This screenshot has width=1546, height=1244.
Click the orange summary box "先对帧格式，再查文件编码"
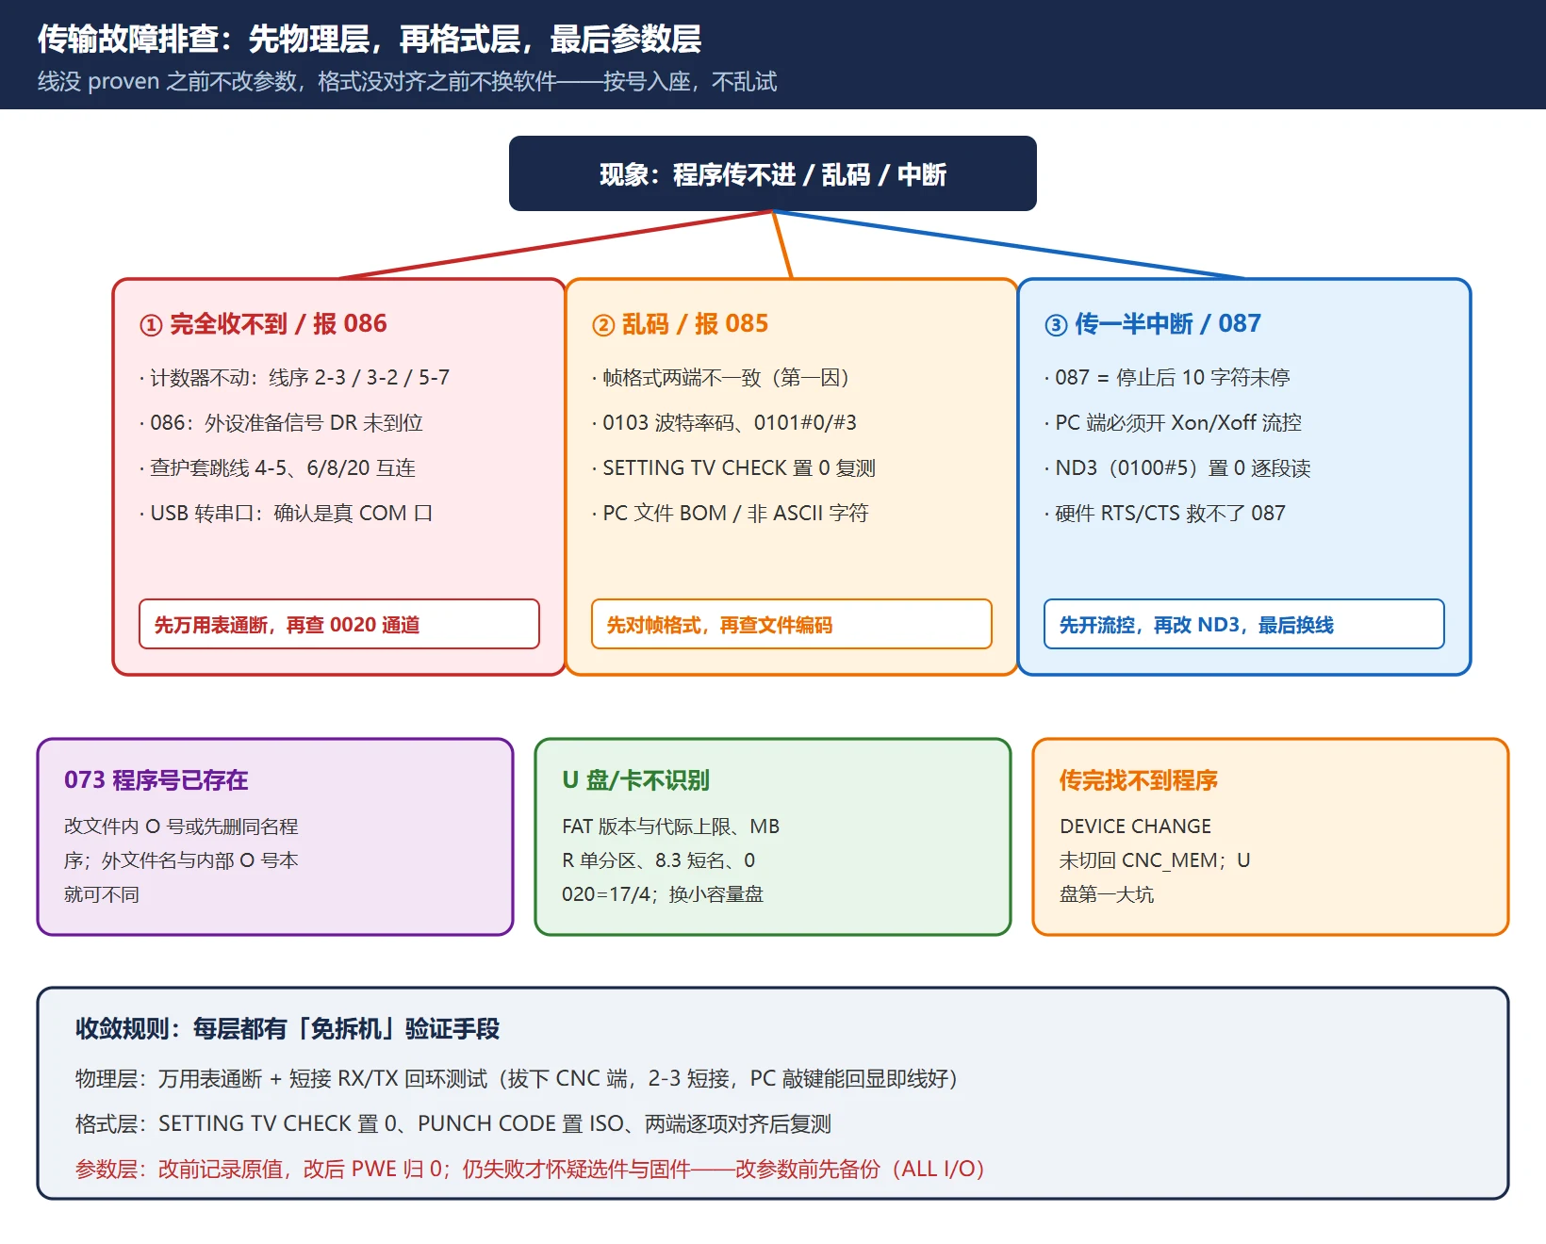click(792, 624)
